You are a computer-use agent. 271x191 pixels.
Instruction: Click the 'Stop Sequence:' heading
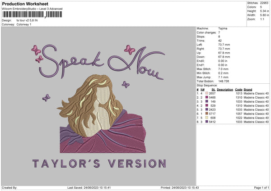coord(207,86)
